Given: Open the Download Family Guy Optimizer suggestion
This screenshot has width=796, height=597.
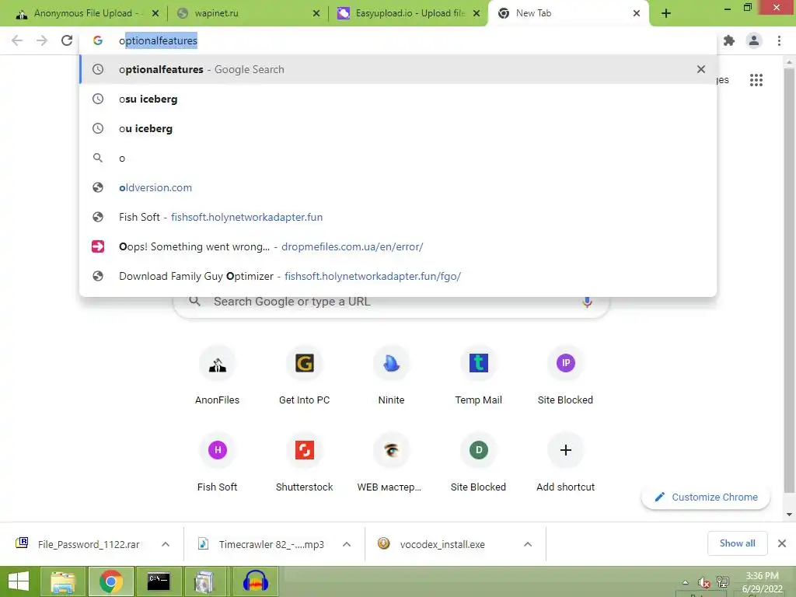Looking at the screenshot, I should [398, 276].
